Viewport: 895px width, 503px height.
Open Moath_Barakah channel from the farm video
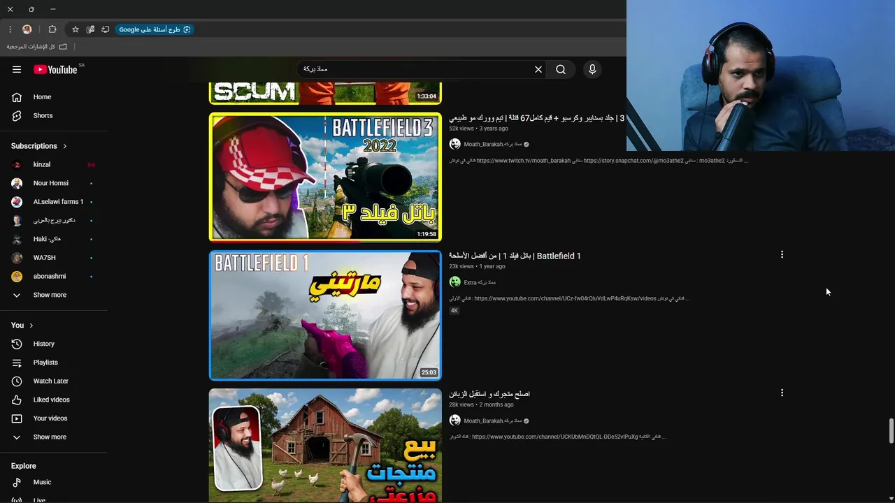[493, 421]
